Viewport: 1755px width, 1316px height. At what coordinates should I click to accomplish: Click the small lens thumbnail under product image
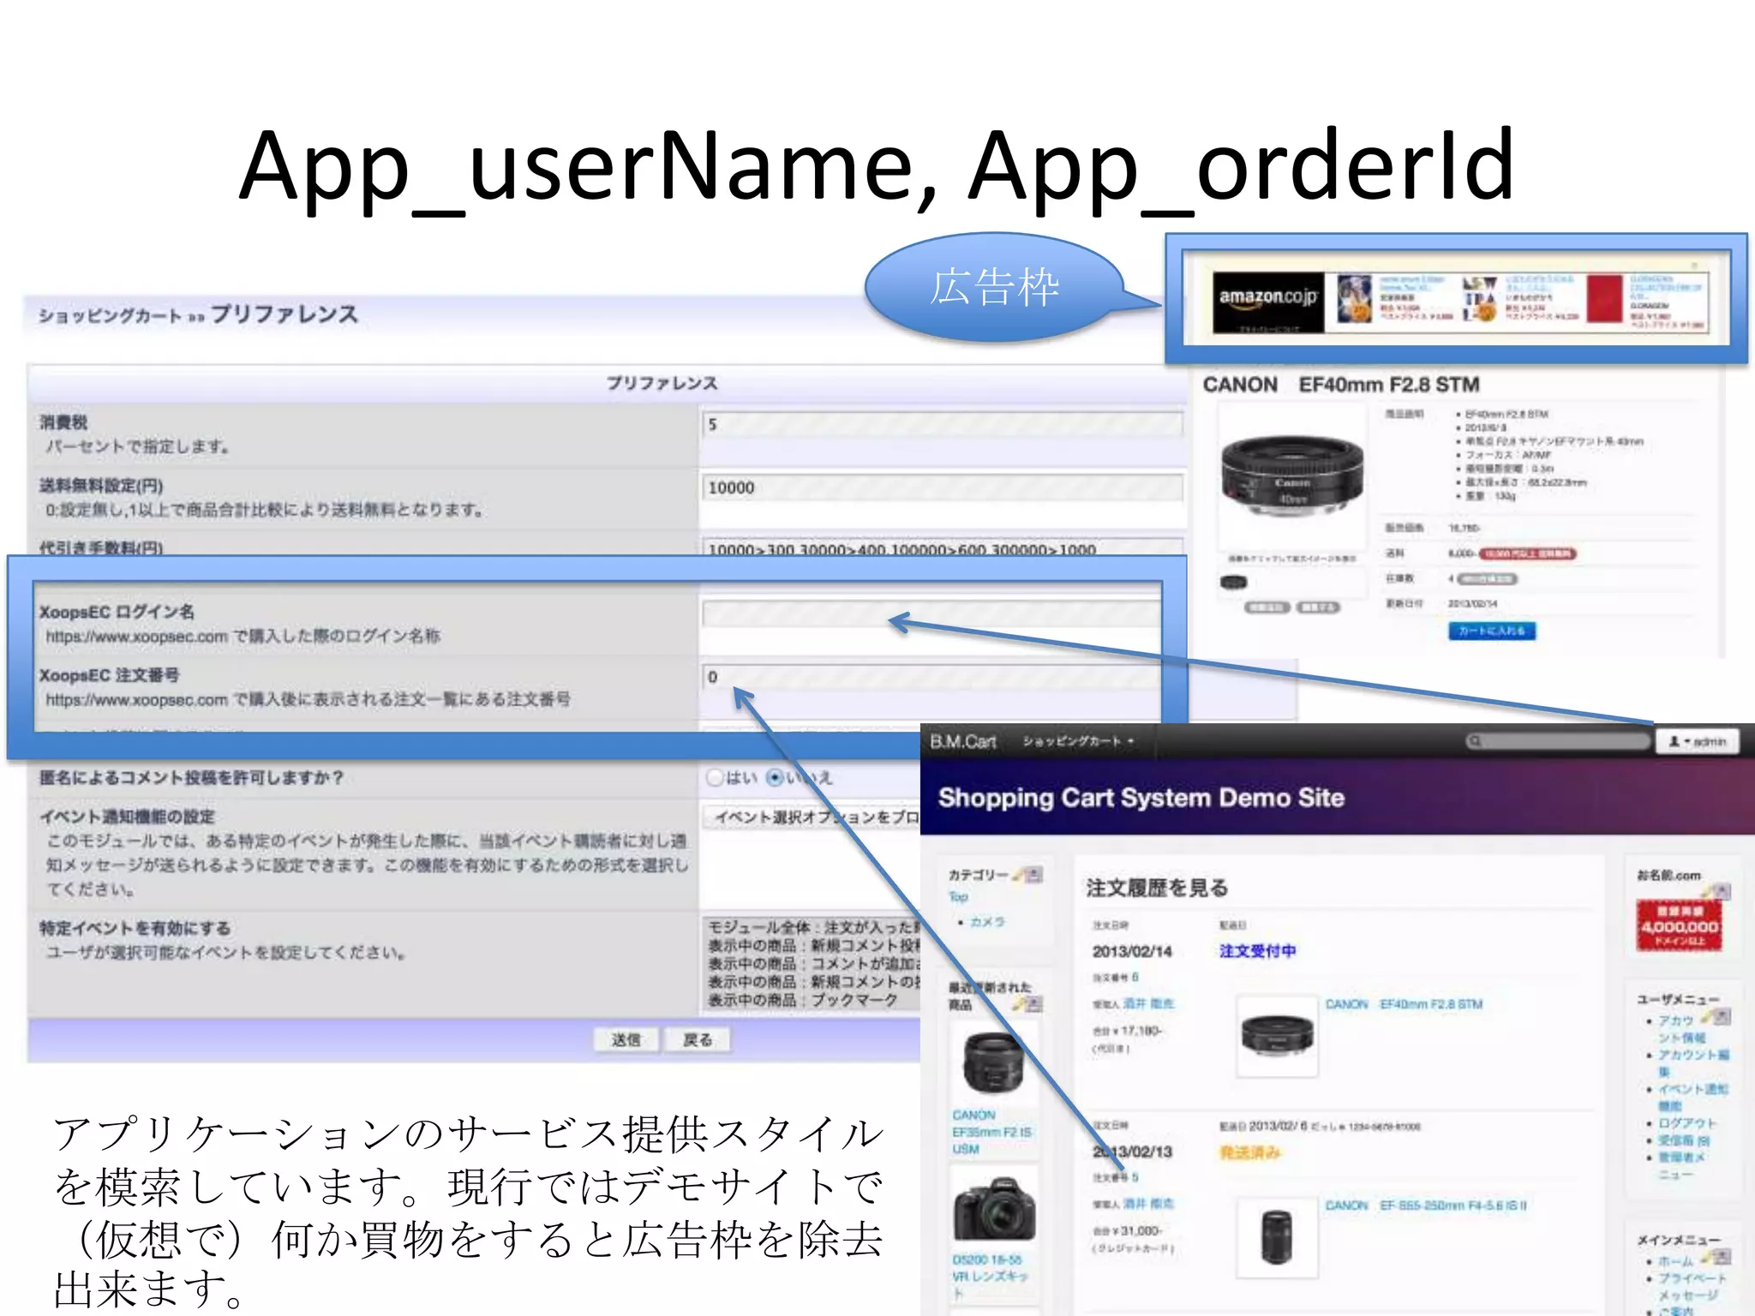(x=1234, y=583)
